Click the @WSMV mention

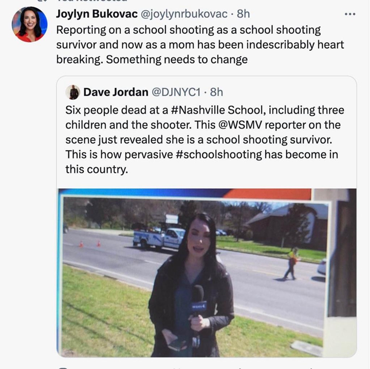tap(240, 125)
